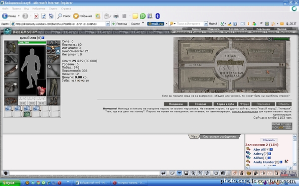
Task: Switch to the Системные сообщения tab
Action: [219, 136]
